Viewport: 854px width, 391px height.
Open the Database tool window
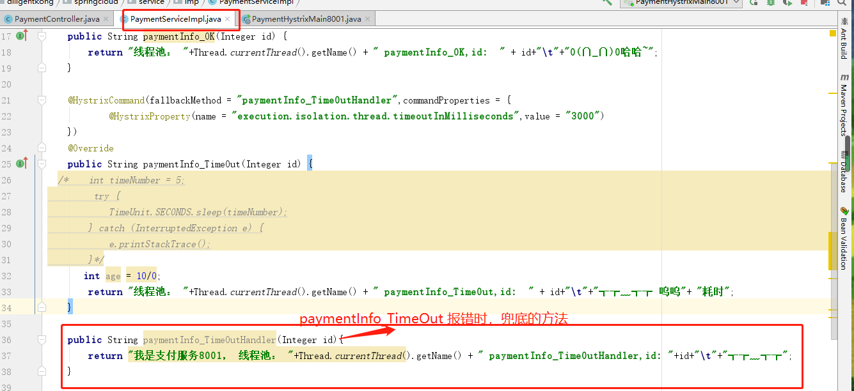click(x=844, y=171)
